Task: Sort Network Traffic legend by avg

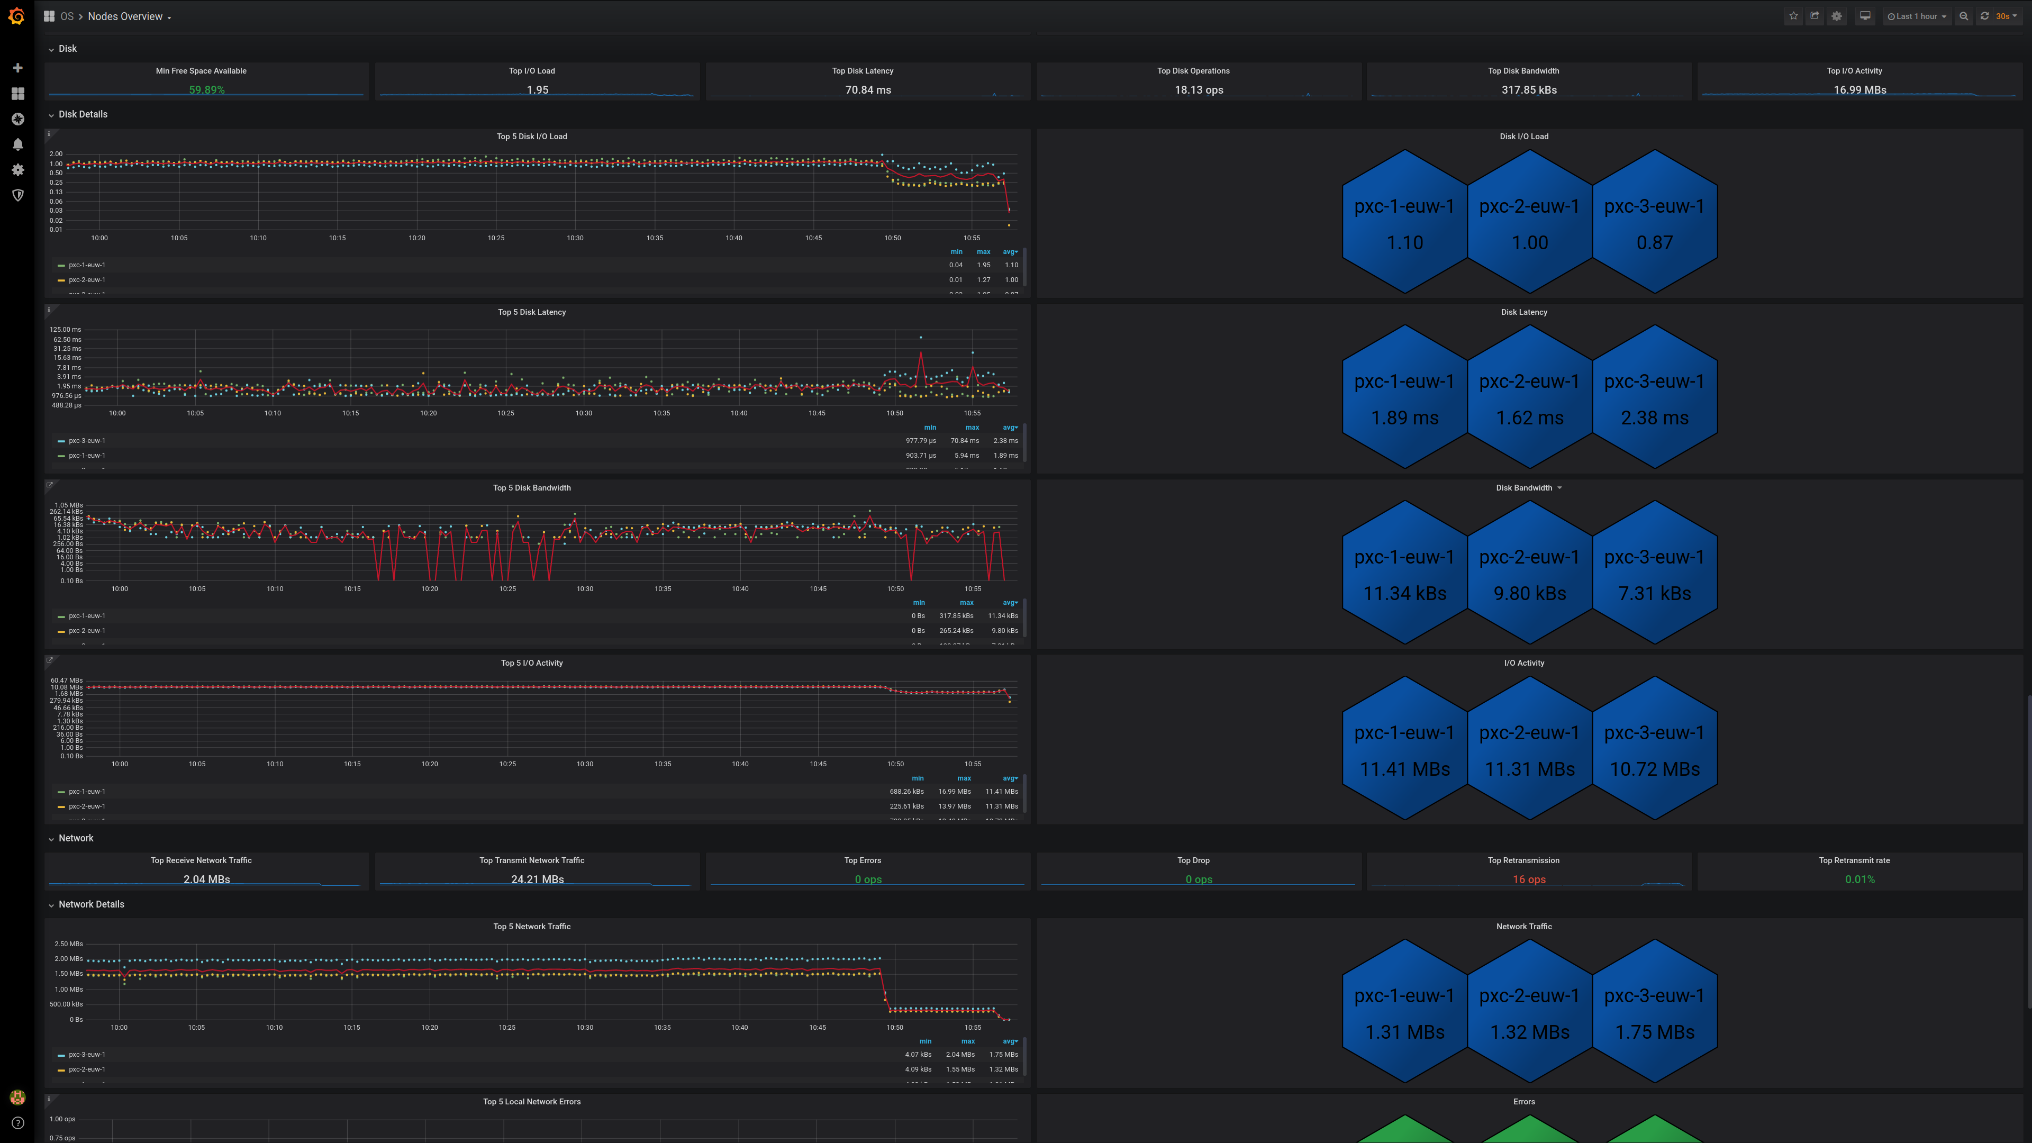Action: click(x=1011, y=1041)
